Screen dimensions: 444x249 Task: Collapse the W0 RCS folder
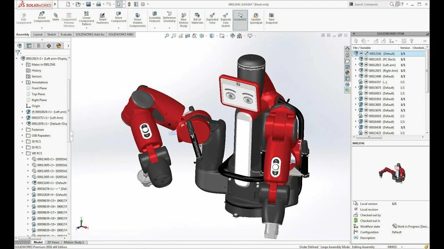click(22, 153)
